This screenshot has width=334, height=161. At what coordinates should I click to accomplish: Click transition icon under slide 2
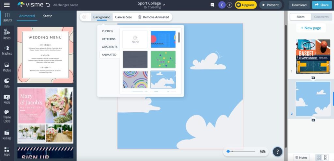[x=313, y=120]
